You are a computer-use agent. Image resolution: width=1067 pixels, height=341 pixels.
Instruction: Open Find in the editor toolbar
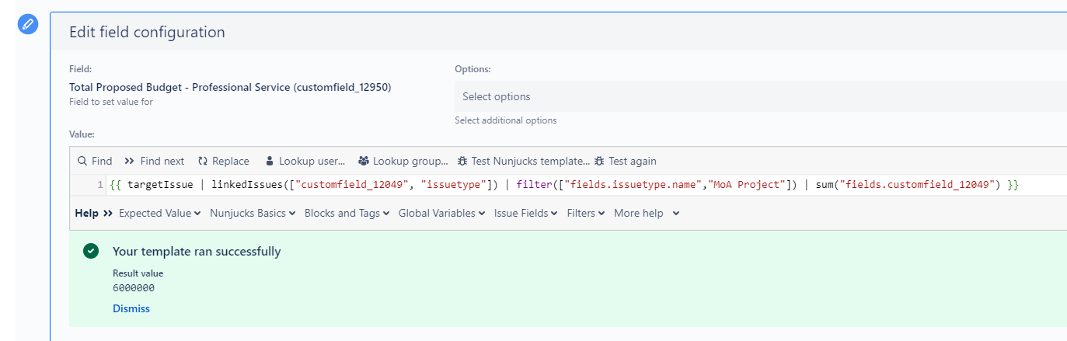point(95,161)
